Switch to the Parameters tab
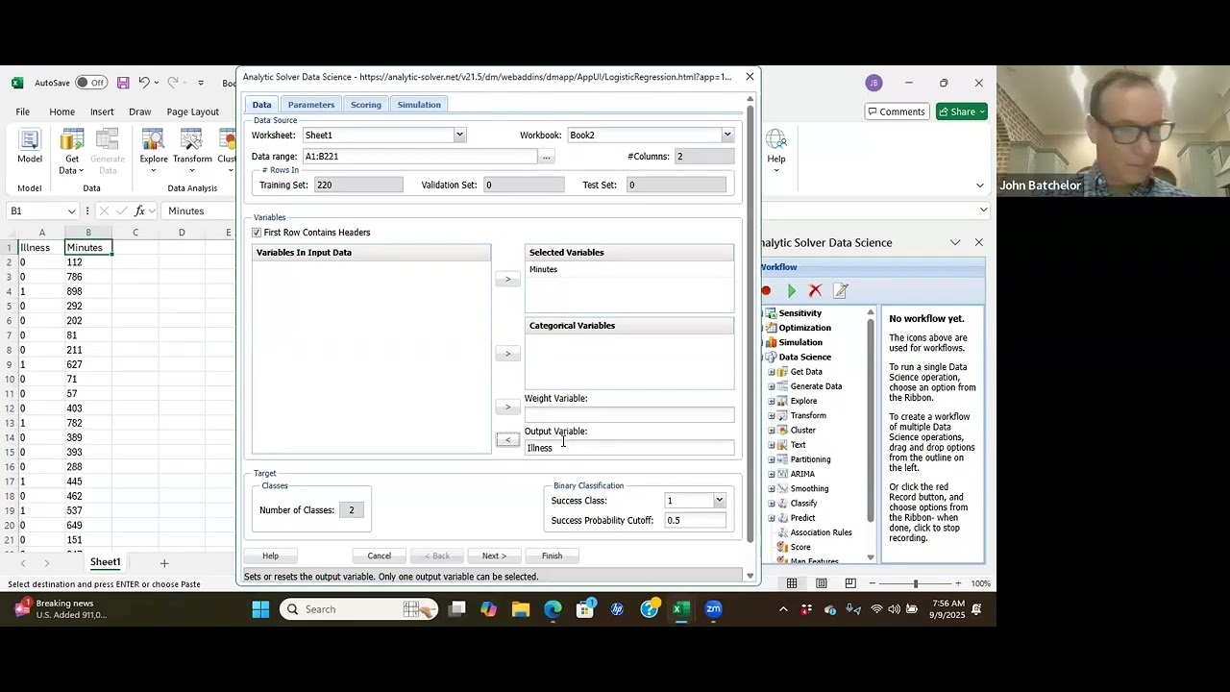The height and width of the screenshot is (692, 1230). [310, 105]
